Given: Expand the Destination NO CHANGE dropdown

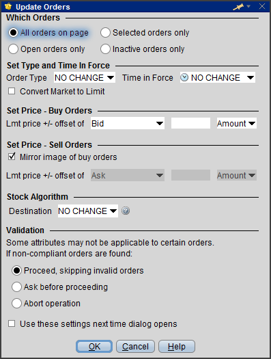Looking at the screenshot, I should click(88, 211).
